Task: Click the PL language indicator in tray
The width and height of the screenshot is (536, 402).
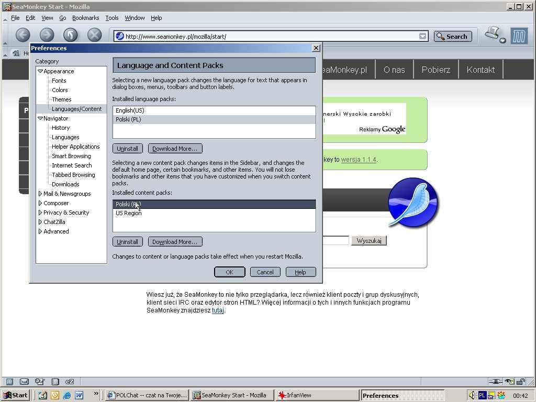Action: click(x=482, y=395)
